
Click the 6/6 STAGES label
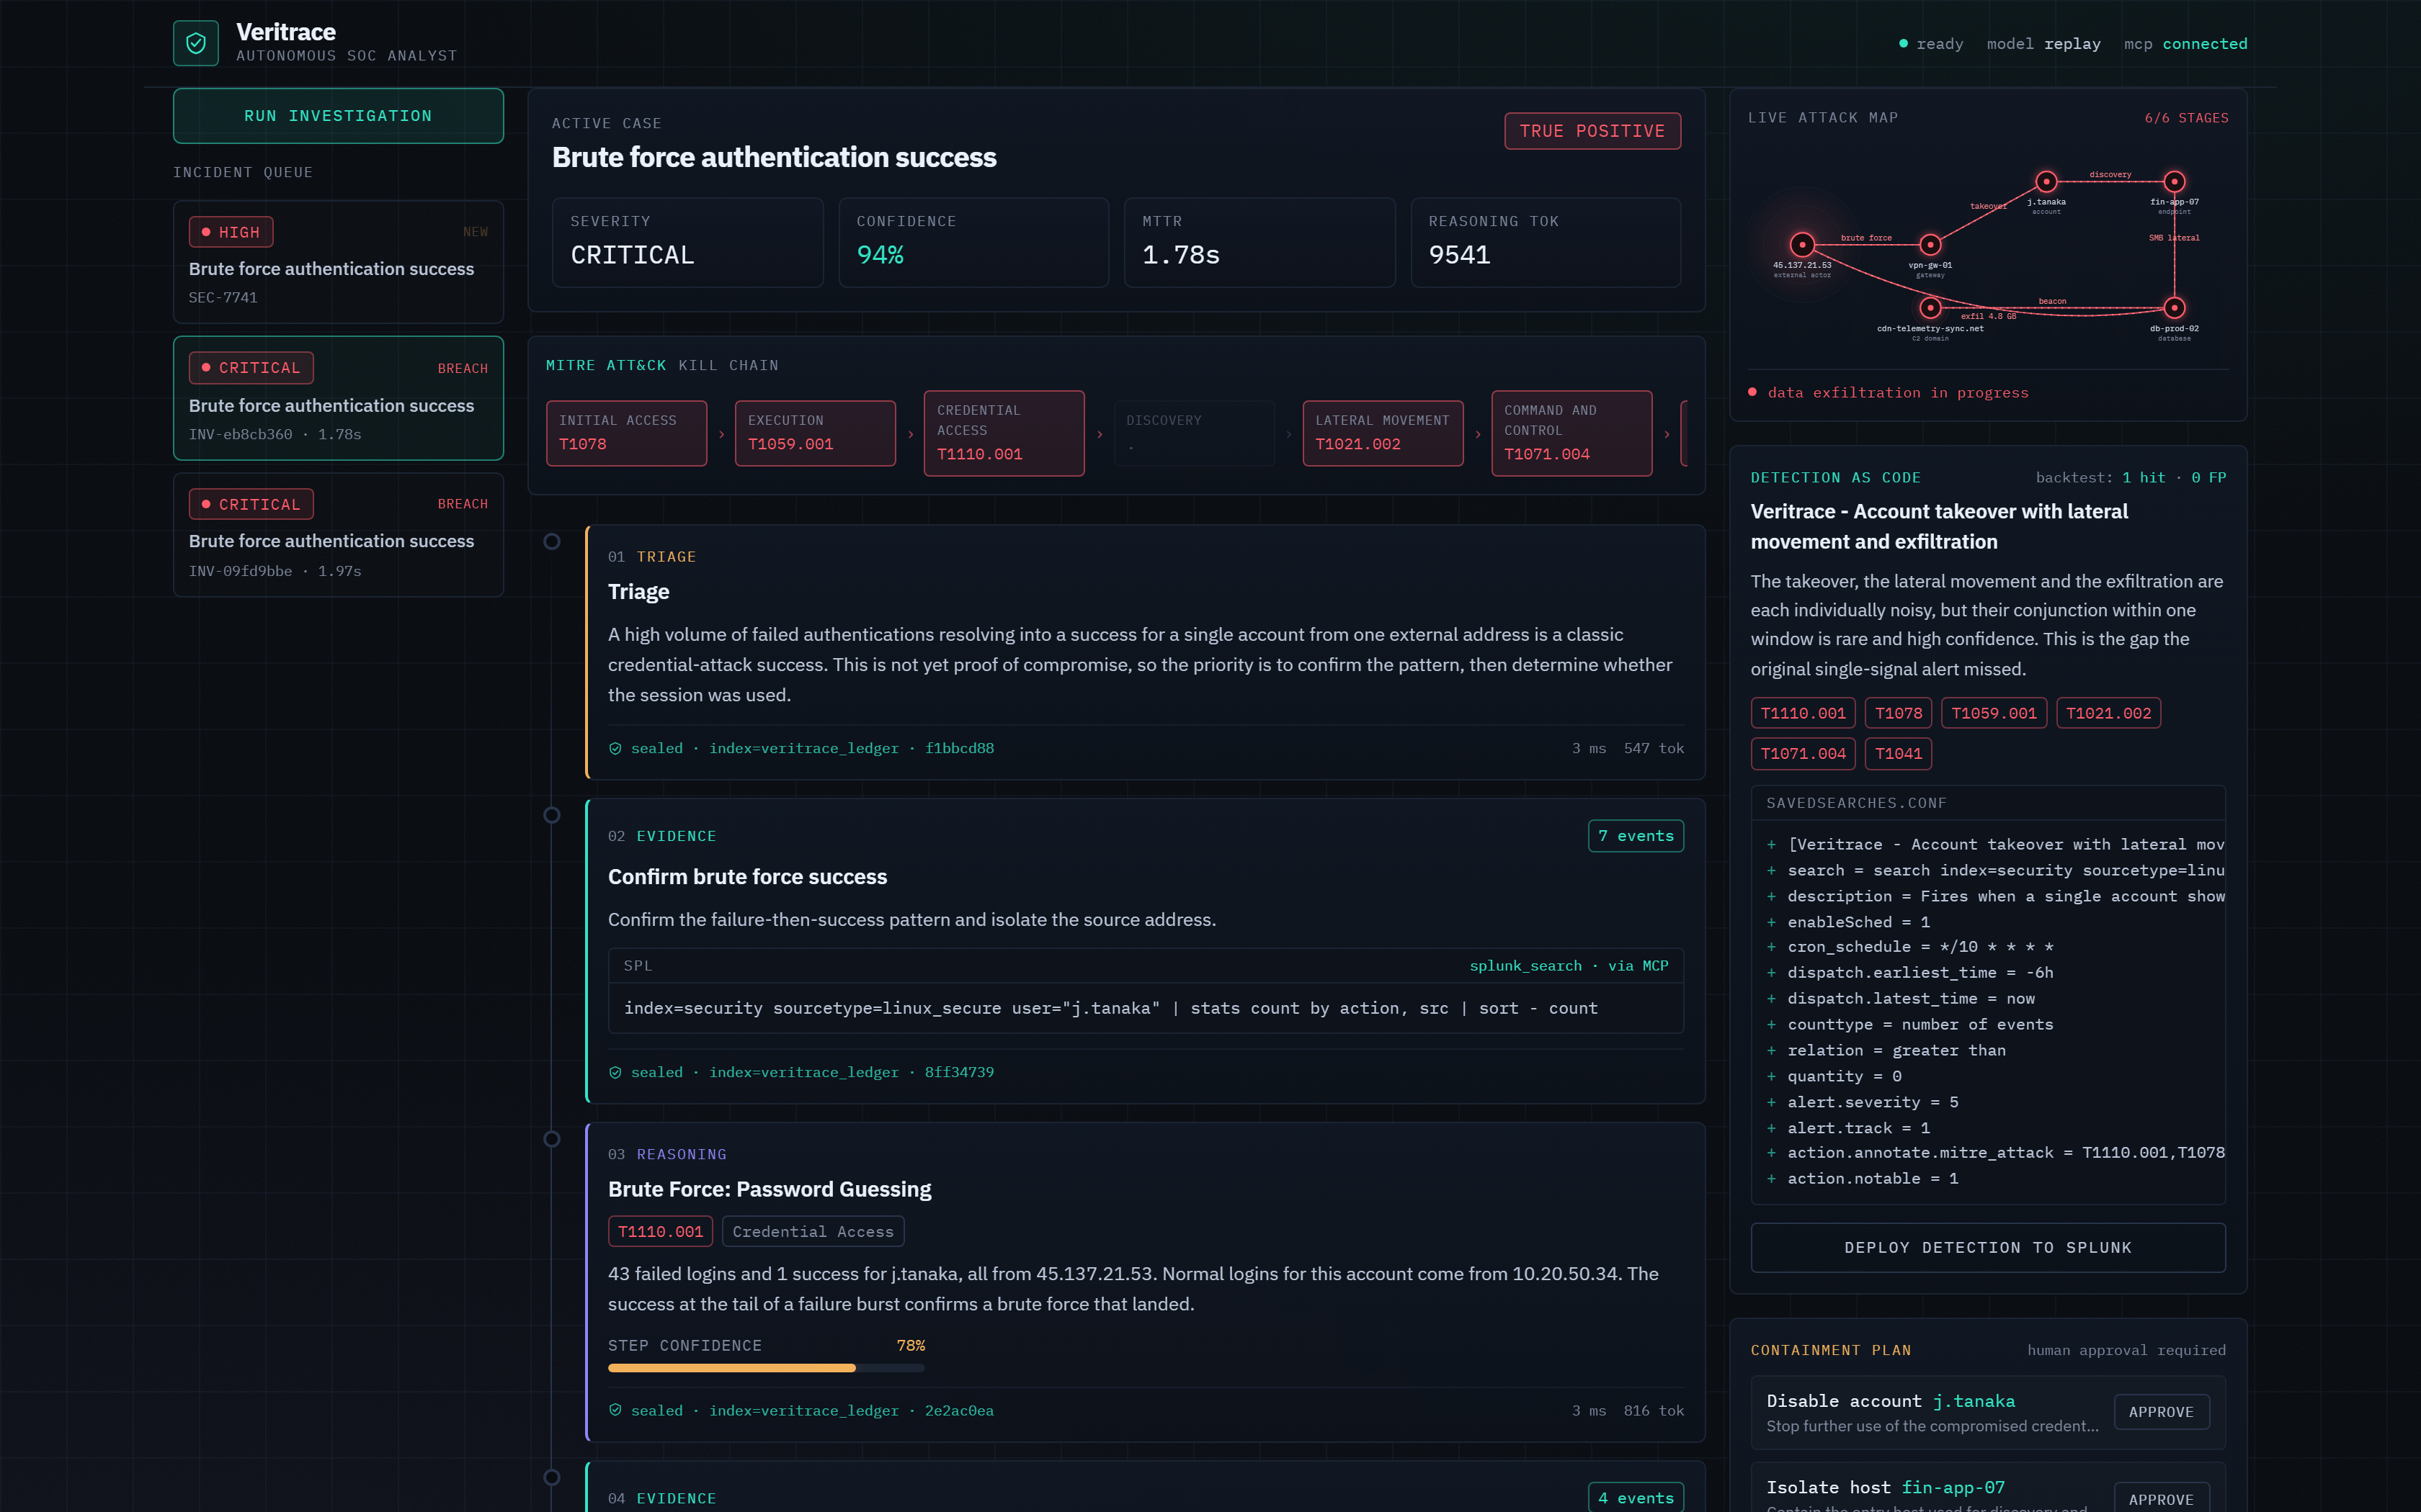2186,118
